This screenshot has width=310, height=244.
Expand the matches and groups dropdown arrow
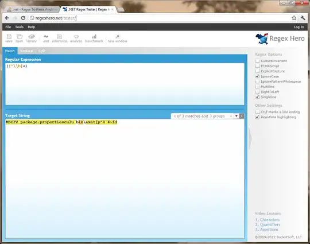pyautogui.click(x=237, y=116)
